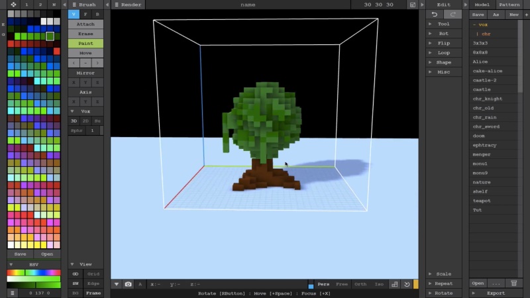The width and height of the screenshot is (530, 298).
Task: Click the camera screenshot icon
Action: 129,284
